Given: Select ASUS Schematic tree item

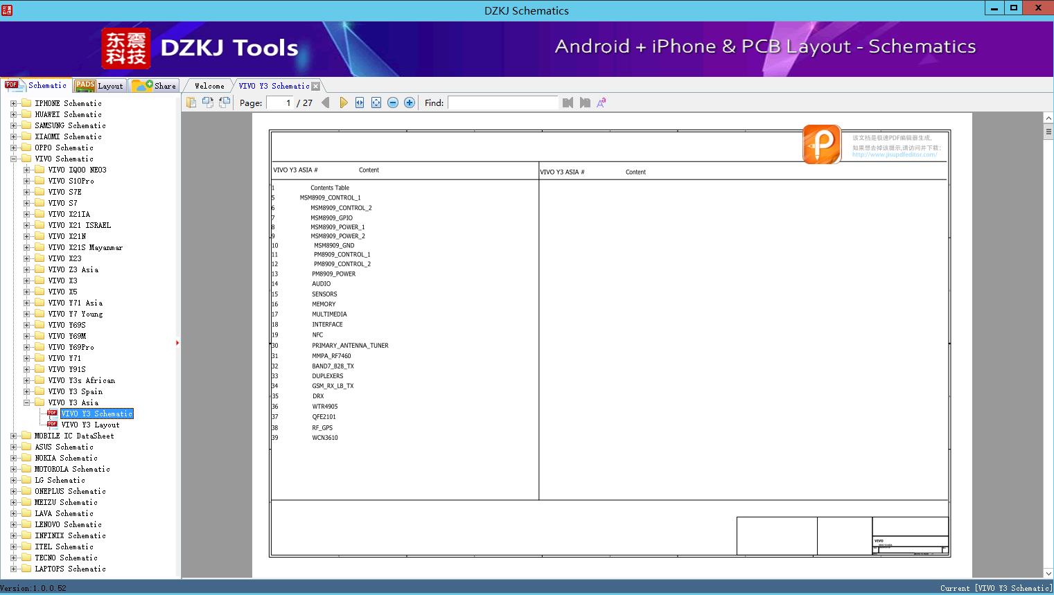Looking at the screenshot, I should pos(64,447).
